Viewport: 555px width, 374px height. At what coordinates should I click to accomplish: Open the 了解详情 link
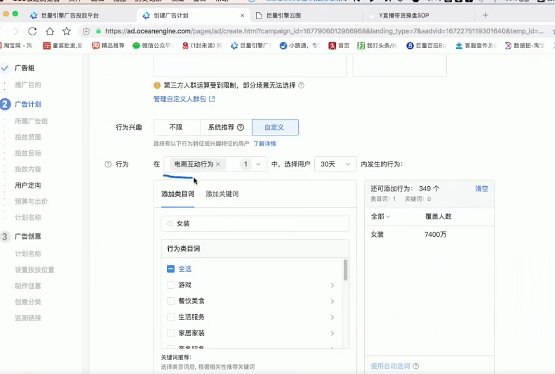[265, 143]
